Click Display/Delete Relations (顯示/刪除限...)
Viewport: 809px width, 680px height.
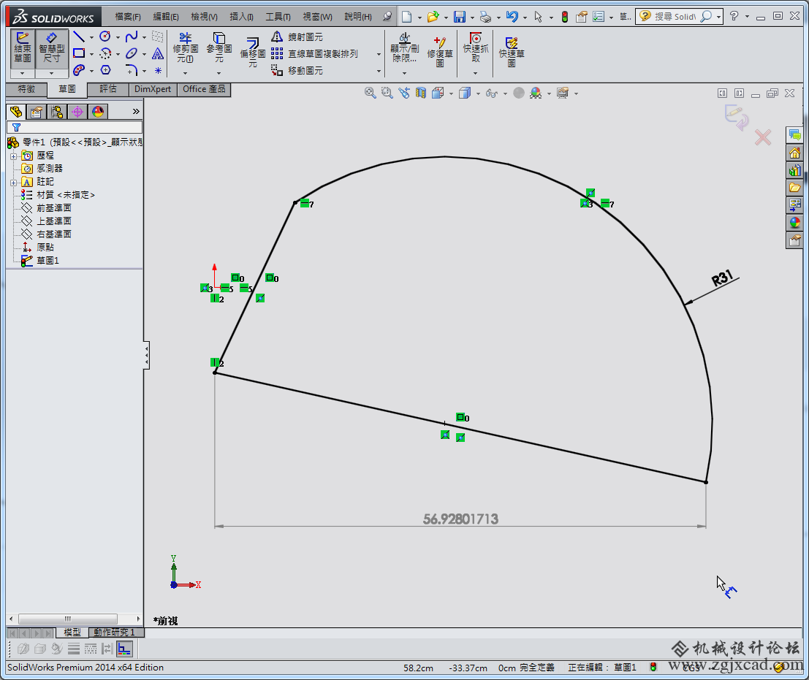click(405, 47)
